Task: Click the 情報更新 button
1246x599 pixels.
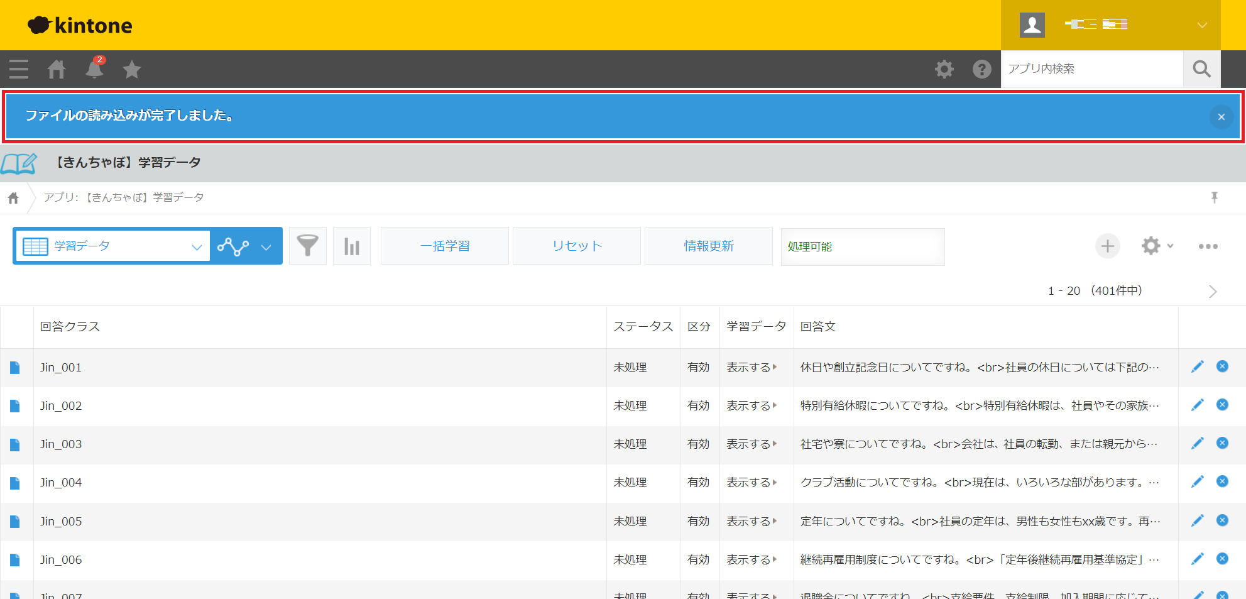Action: coord(709,246)
